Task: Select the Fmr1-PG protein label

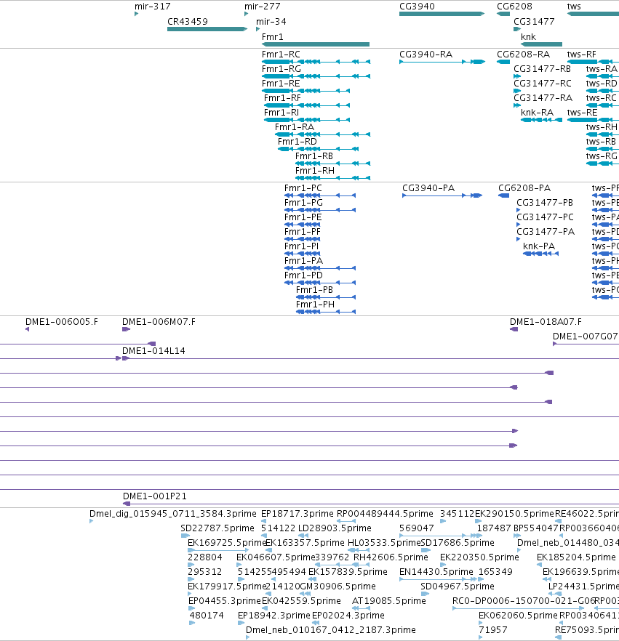Action: pyautogui.click(x=303, y=203)
